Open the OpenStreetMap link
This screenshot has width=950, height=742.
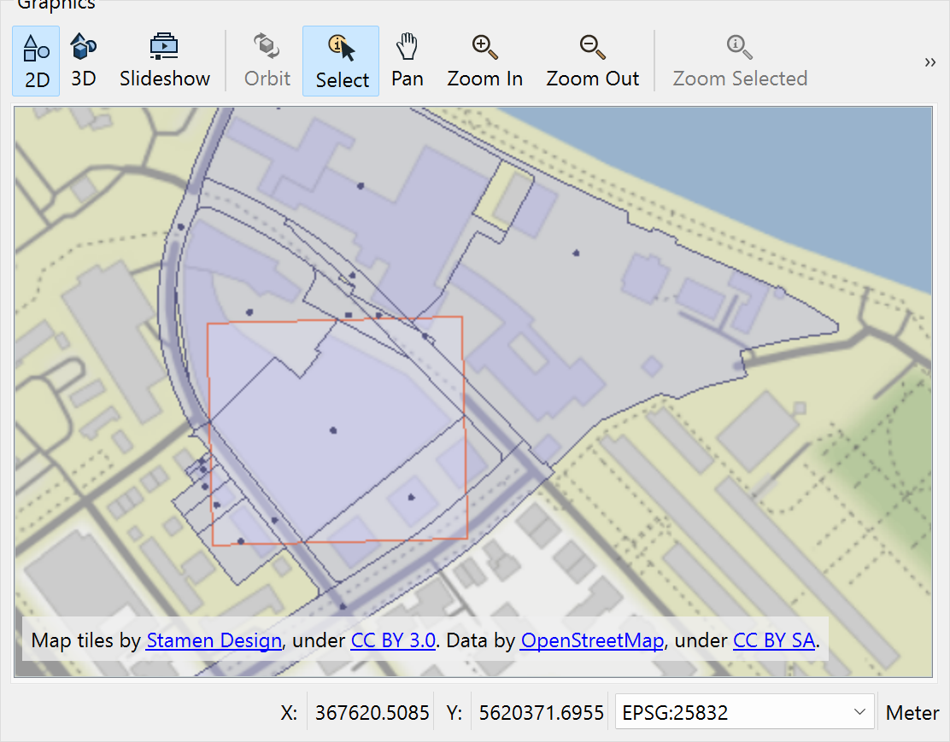click(x=591, y=640)
